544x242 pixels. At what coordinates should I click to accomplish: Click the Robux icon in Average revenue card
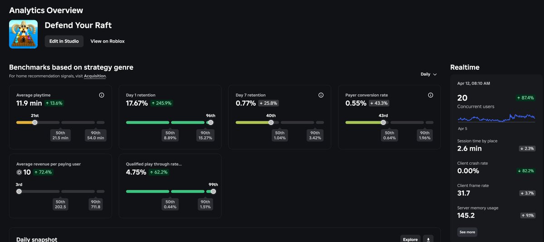click(19, 172)
